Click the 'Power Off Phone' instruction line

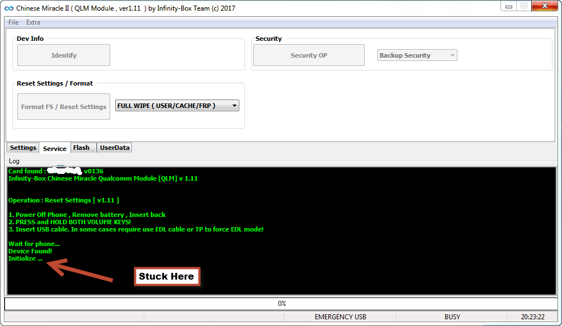tap(87, 215)
